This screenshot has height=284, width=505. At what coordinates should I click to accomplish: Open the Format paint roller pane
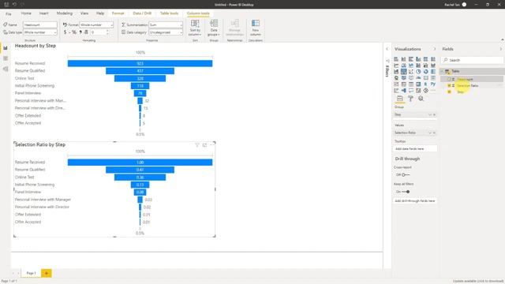click(410, 99)
